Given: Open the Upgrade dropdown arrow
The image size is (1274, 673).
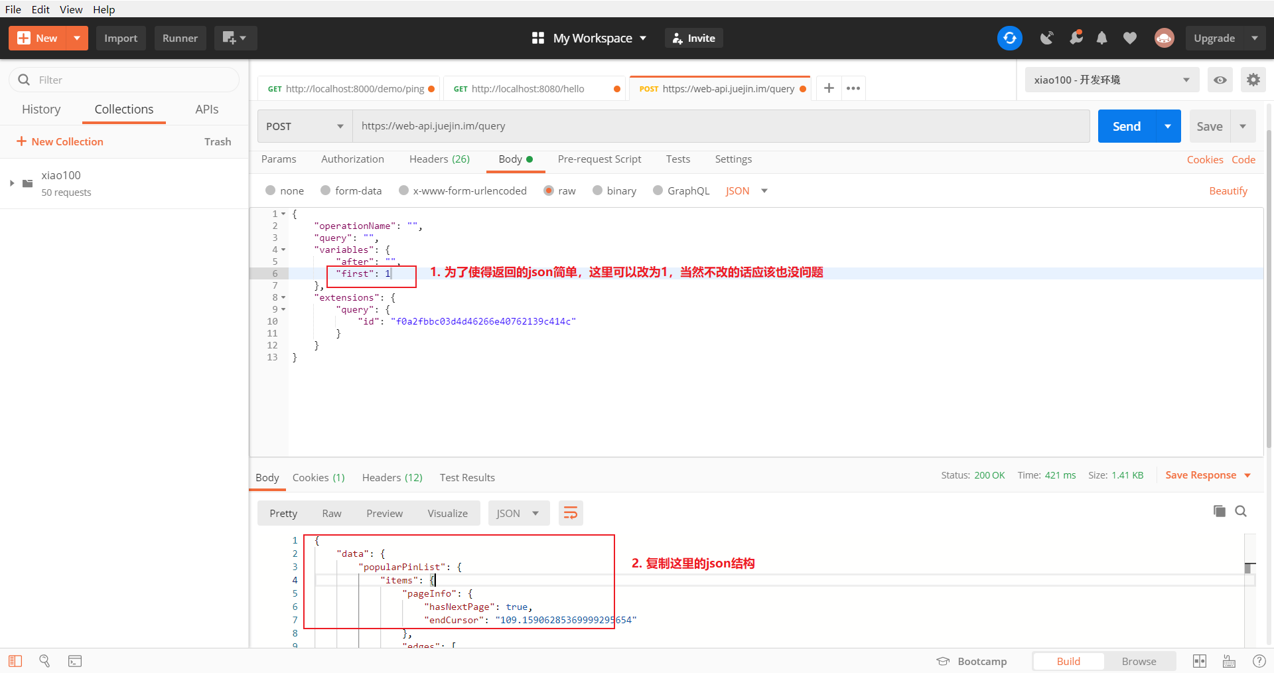Looking at the screenshot, I should 1254,38.
